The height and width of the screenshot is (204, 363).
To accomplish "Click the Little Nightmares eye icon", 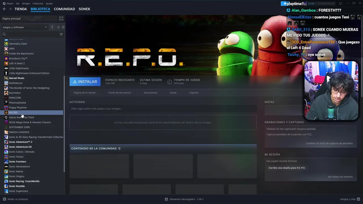I will pyautogui.click(x=6, y=68).
